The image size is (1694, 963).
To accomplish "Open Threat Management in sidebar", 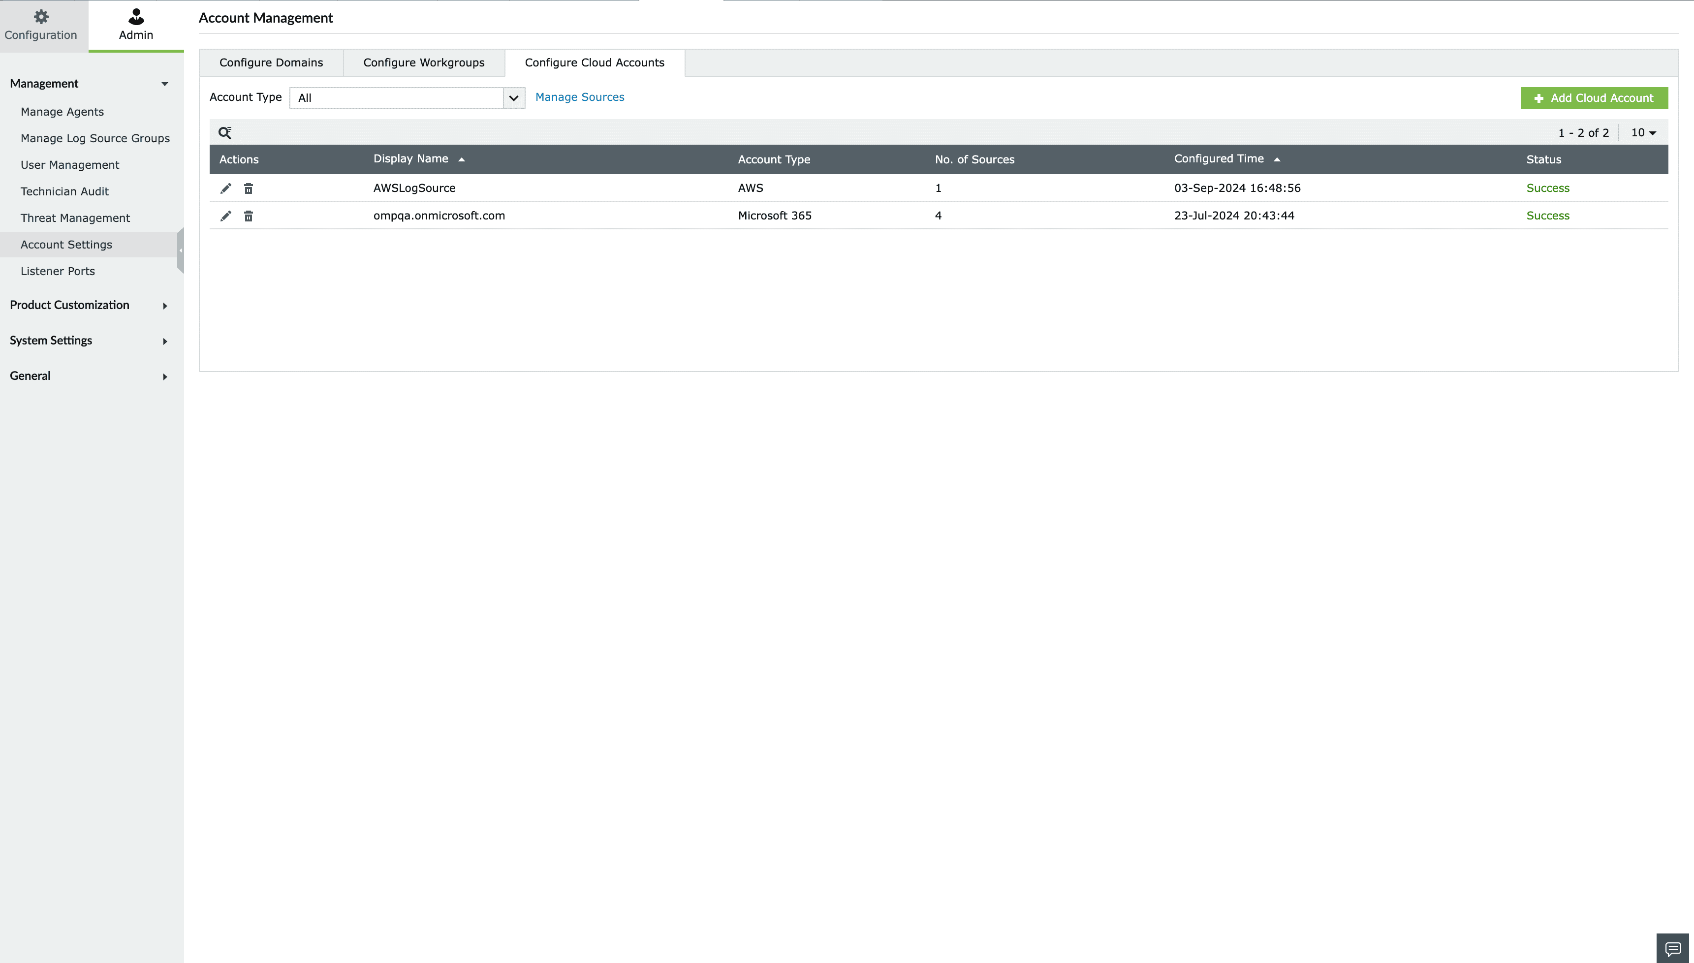I will point(75,218).
